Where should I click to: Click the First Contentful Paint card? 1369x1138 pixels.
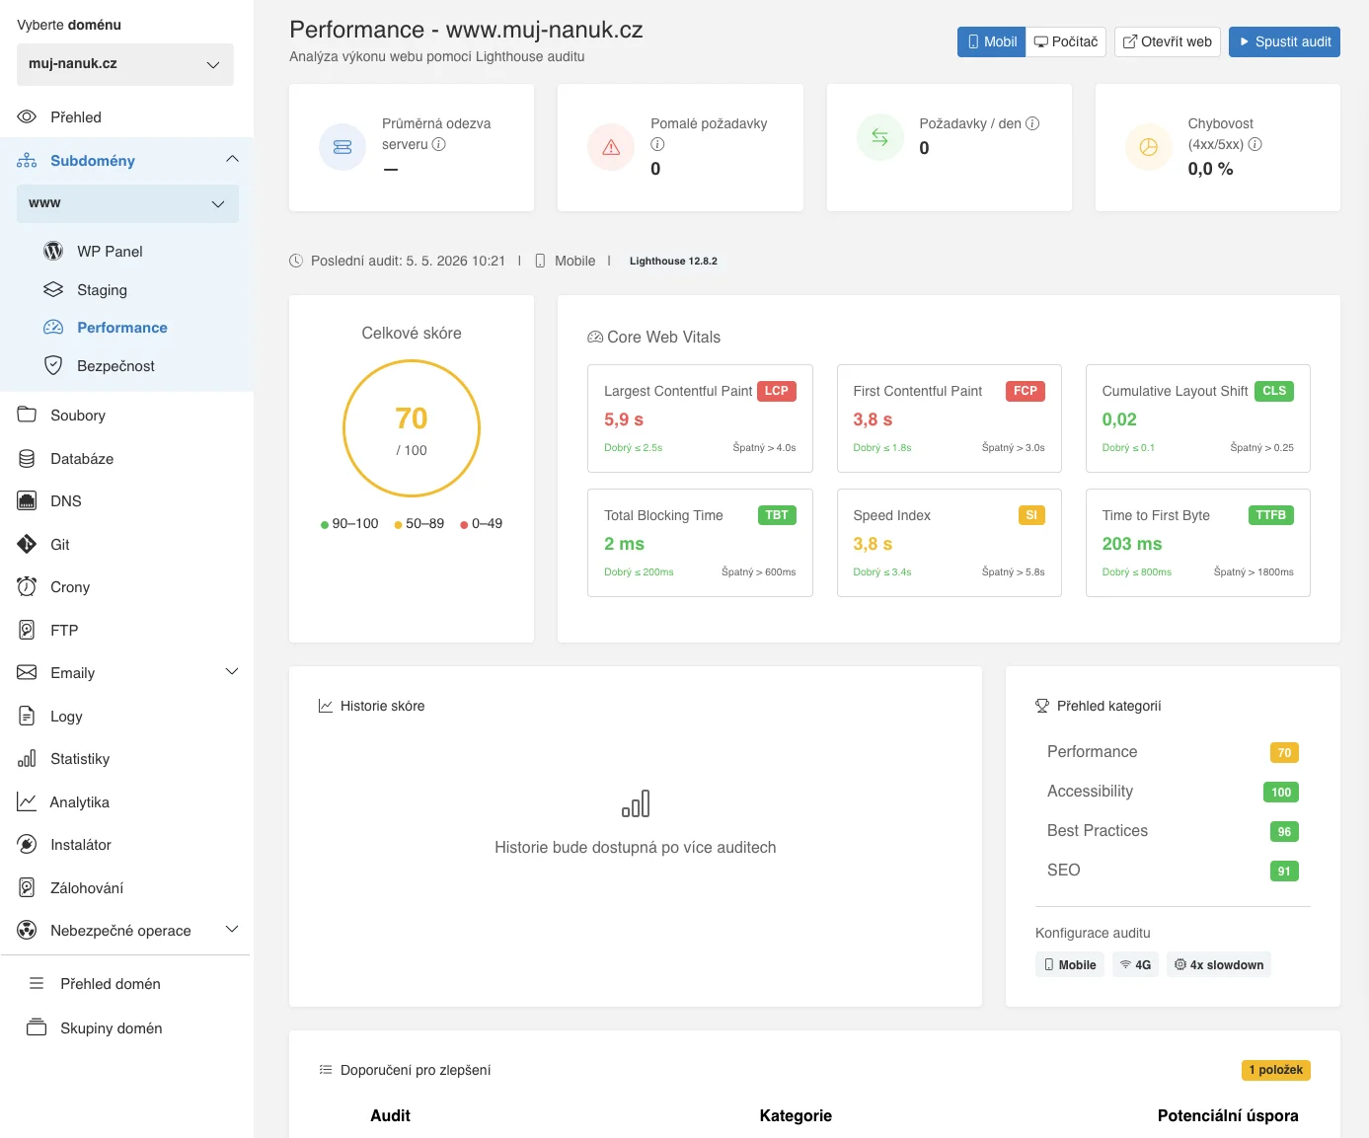click(950, 418)
